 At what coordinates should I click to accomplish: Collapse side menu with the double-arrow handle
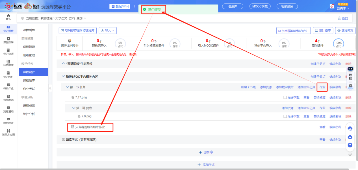coord(50,88)
